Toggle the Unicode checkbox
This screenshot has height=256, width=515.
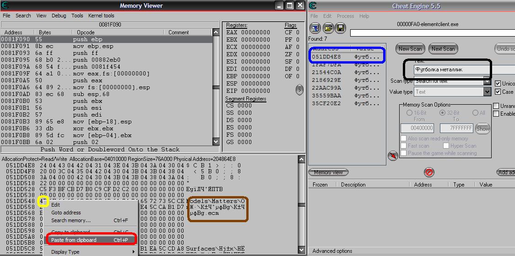pos(498,84)
